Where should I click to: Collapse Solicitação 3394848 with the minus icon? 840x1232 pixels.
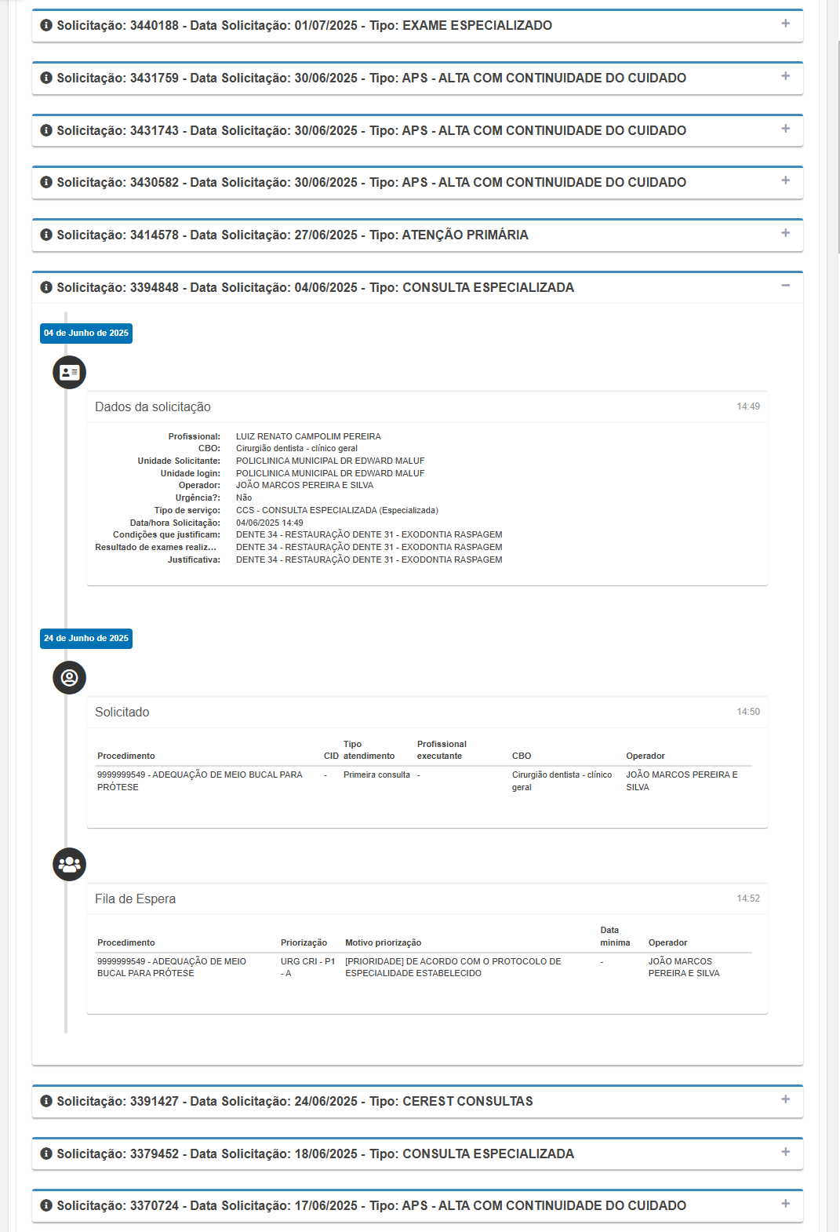785,286
